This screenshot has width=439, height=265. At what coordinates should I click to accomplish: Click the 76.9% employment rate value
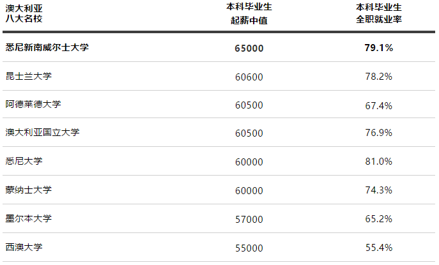(378, 133)
